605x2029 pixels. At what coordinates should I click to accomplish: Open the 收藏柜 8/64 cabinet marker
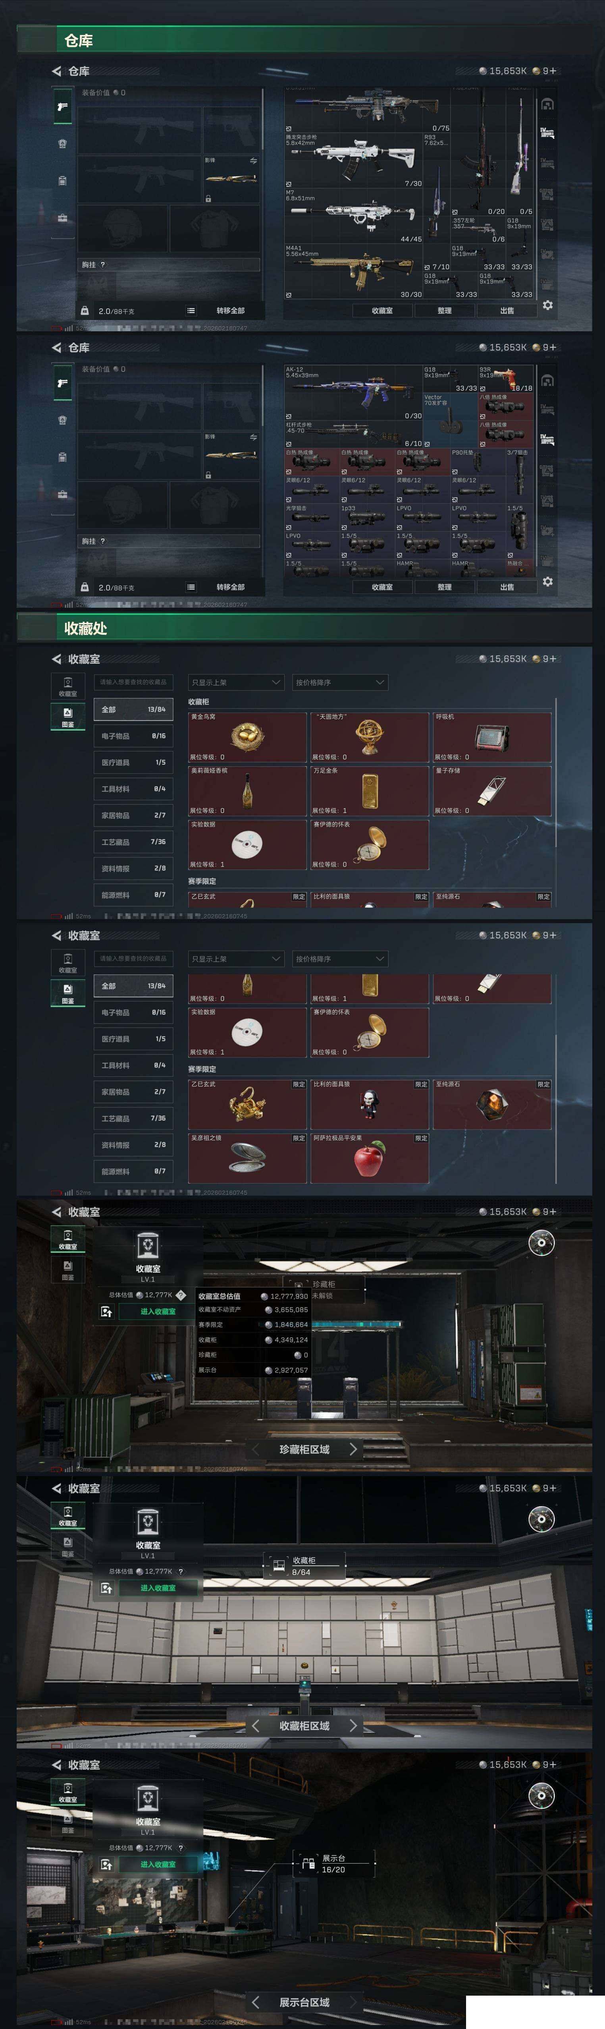coord(304,1565)
